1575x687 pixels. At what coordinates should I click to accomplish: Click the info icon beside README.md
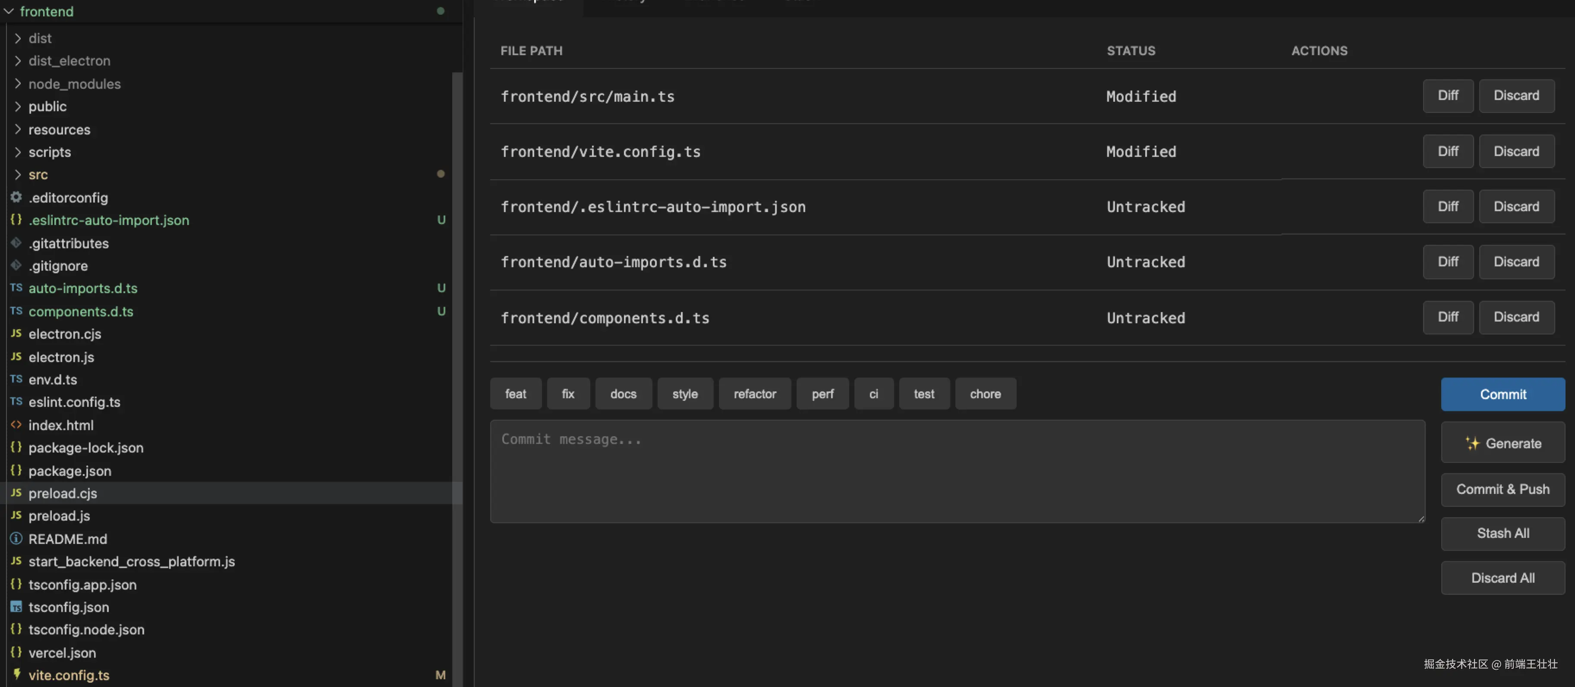click(16, 539)
